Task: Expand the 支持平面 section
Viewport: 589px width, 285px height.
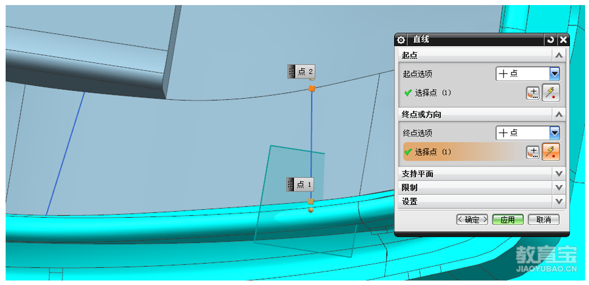Action: point(559,173)
